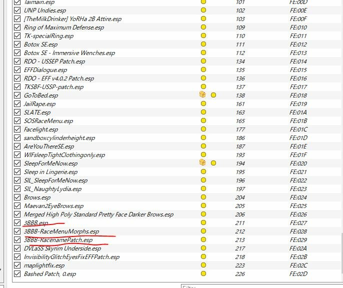Select the sandboxcylinderheight.esp plugin name
The height and width of the screenshot is (288, 343).
coord(59,138)
